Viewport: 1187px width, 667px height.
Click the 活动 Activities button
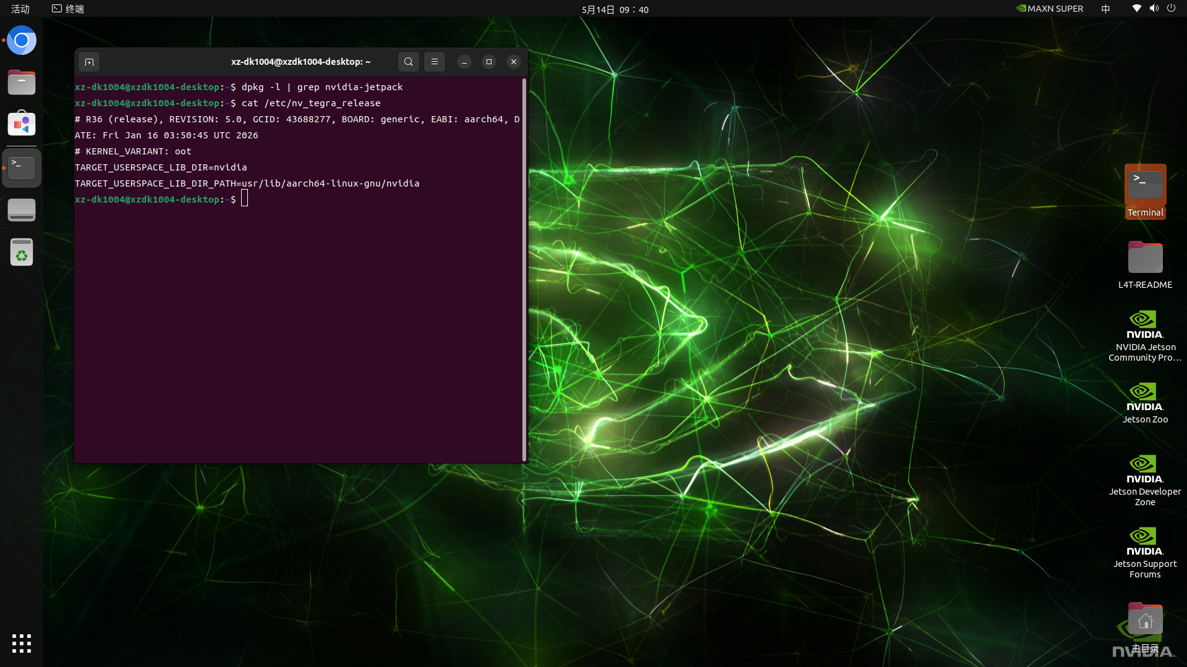tap(20, 9)
